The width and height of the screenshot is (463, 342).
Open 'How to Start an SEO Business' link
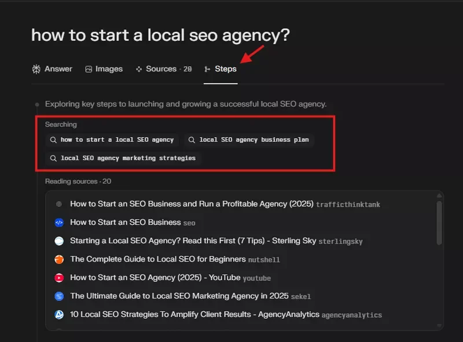(126, 222)
